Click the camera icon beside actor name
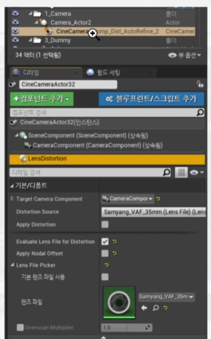This screenshot has width=211, height=339. pos(13,85)
